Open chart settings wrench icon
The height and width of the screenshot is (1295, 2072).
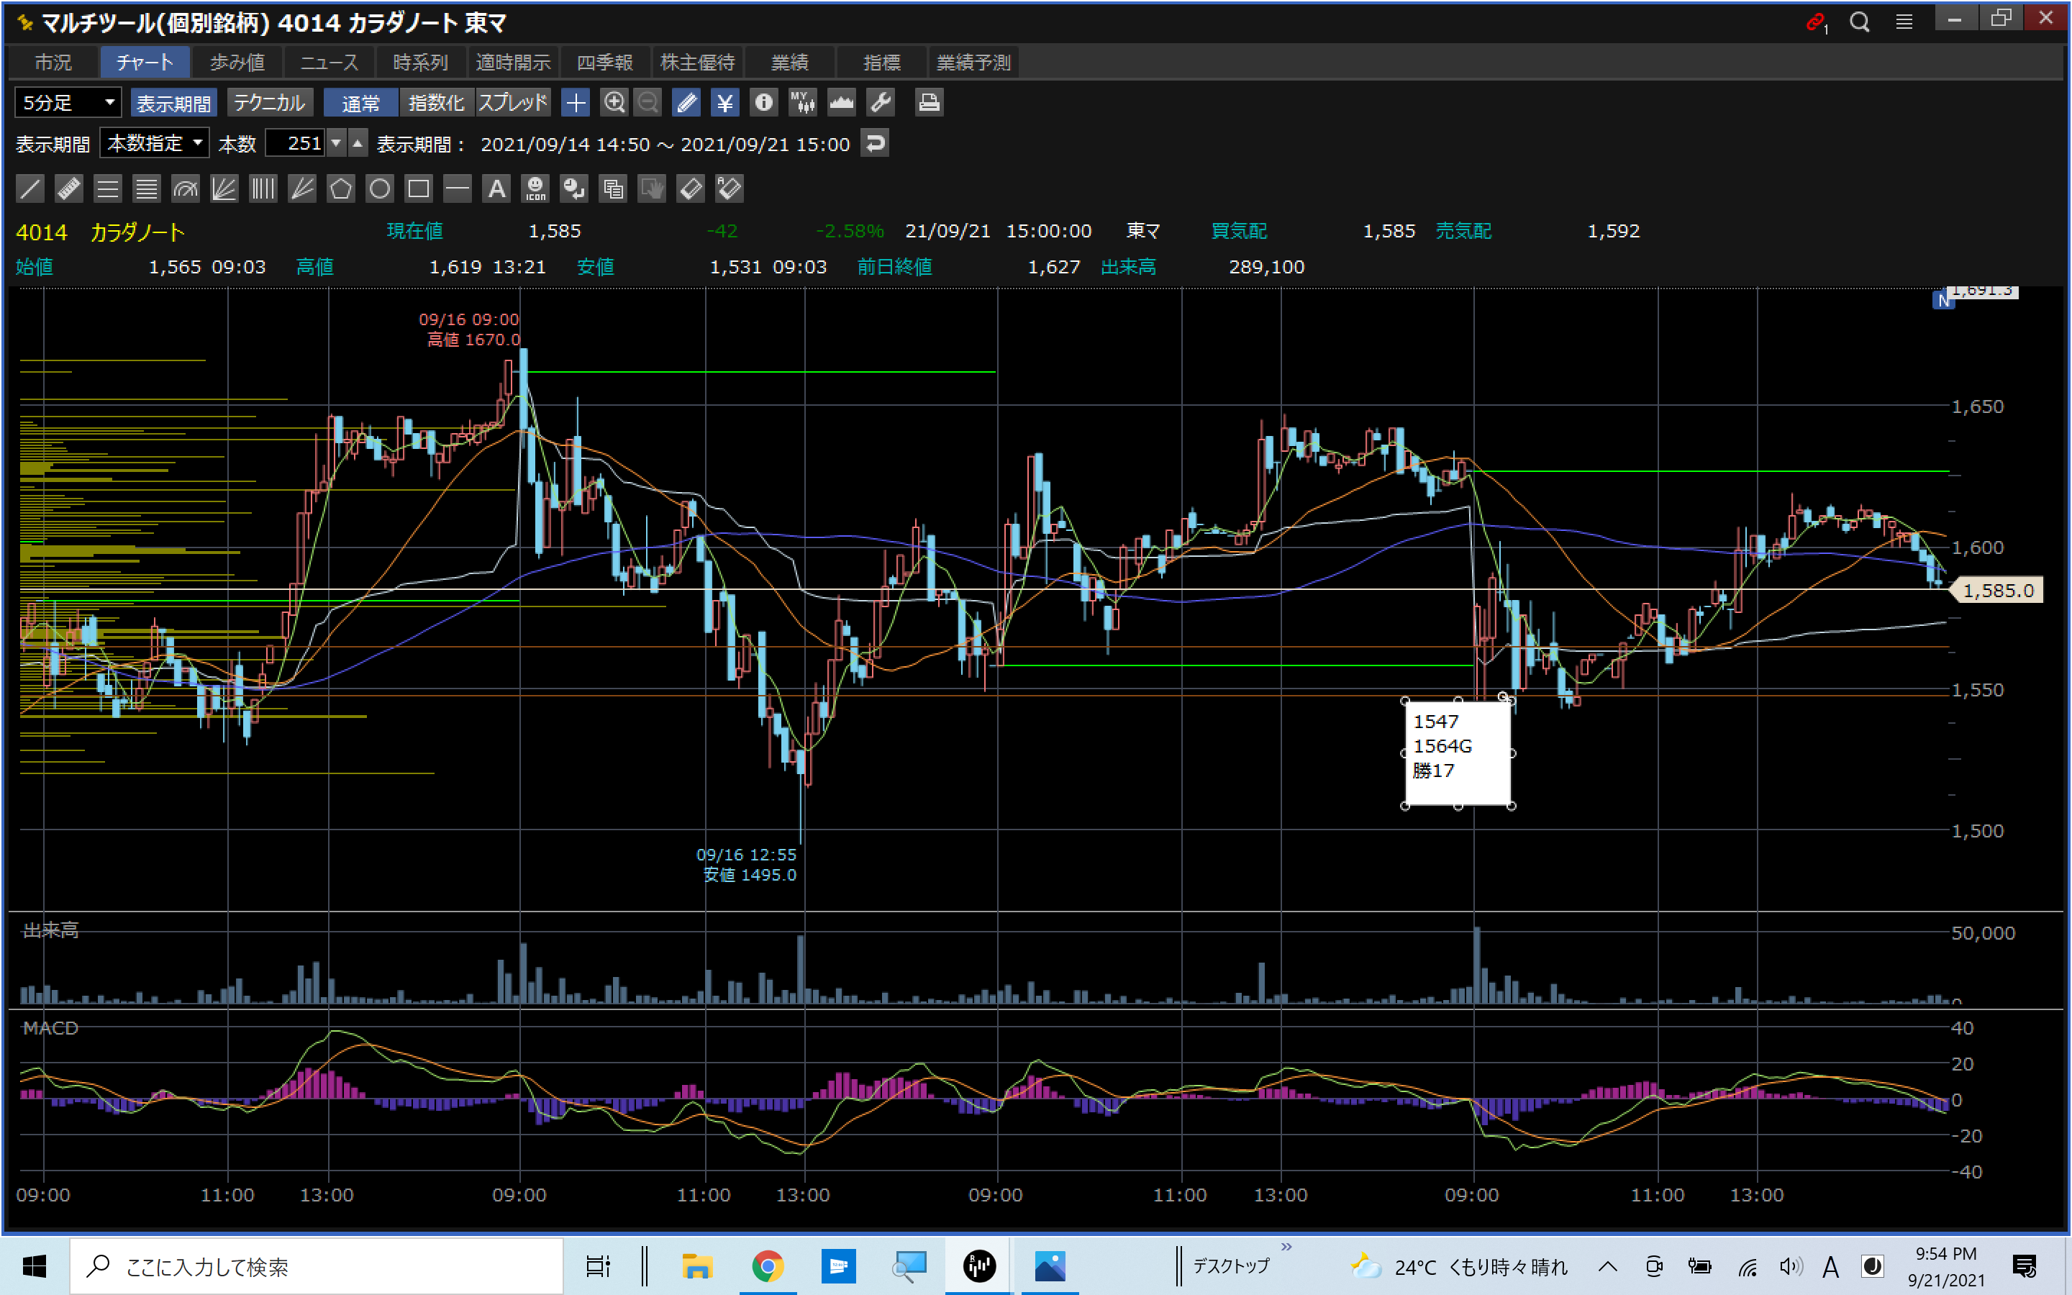pos(880,103)
